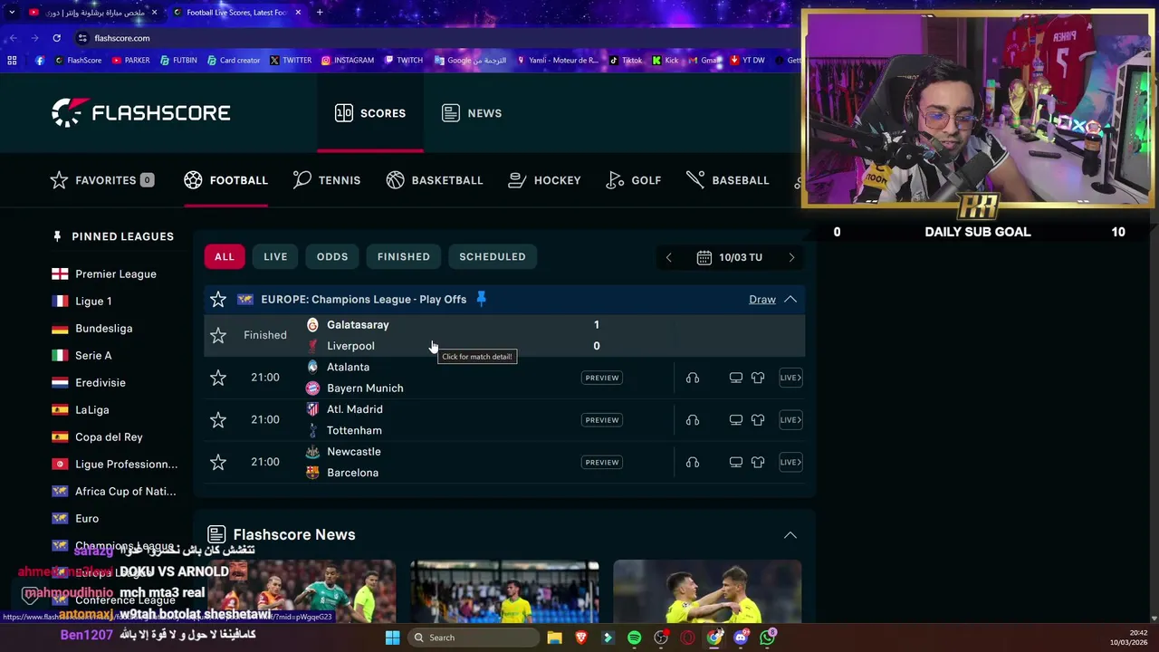Open LIVE arrow for Newcastle match
This screenshot has width=1159, height=652.
coord(790,462)
